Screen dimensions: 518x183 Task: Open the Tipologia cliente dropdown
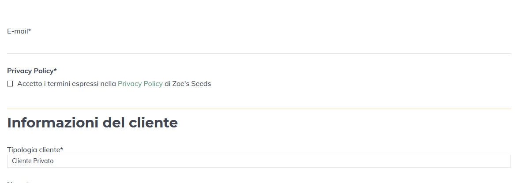(x=259, y=161)
